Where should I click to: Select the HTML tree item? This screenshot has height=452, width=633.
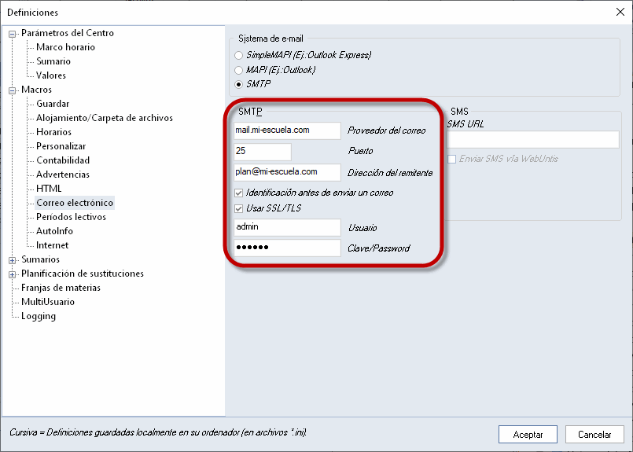pos(49,189)
